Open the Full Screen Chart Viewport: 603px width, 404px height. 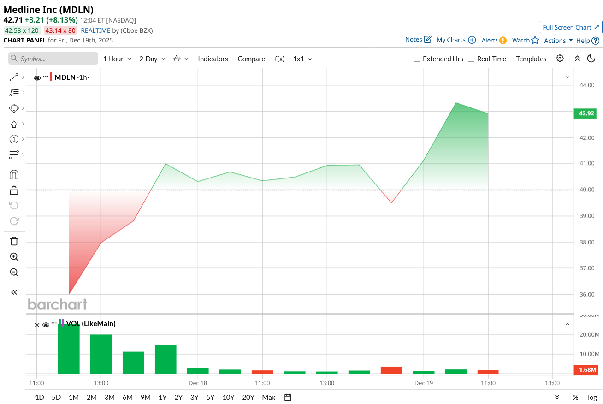point(571,27)
